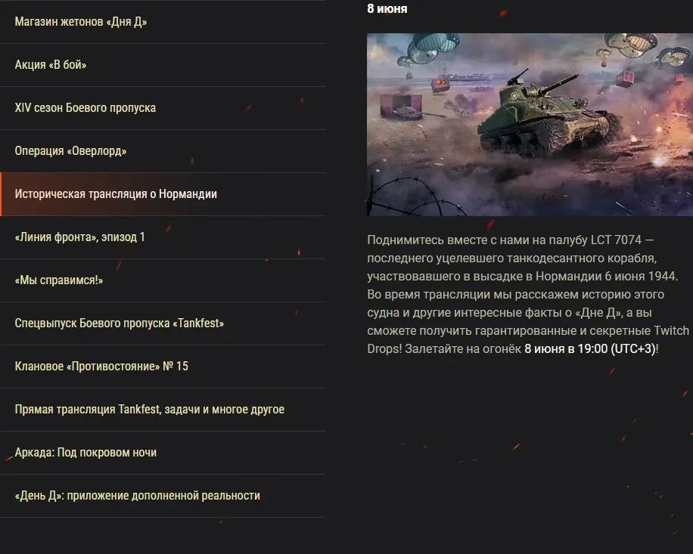
Task: Open «Магазин жетонов «Дня Д»» entry
Action: [163, 22]
